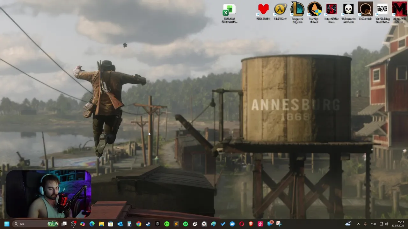Open TikTok from the taskbar
Viewport: 408px width, 229px height.
coord(260,224)
